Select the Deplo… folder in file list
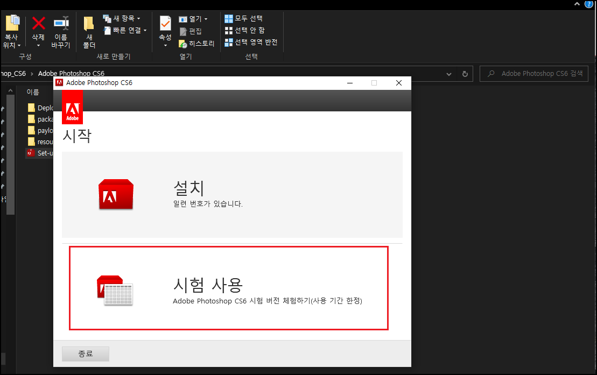This screenshot has height=375, width=597. point(40,108)
